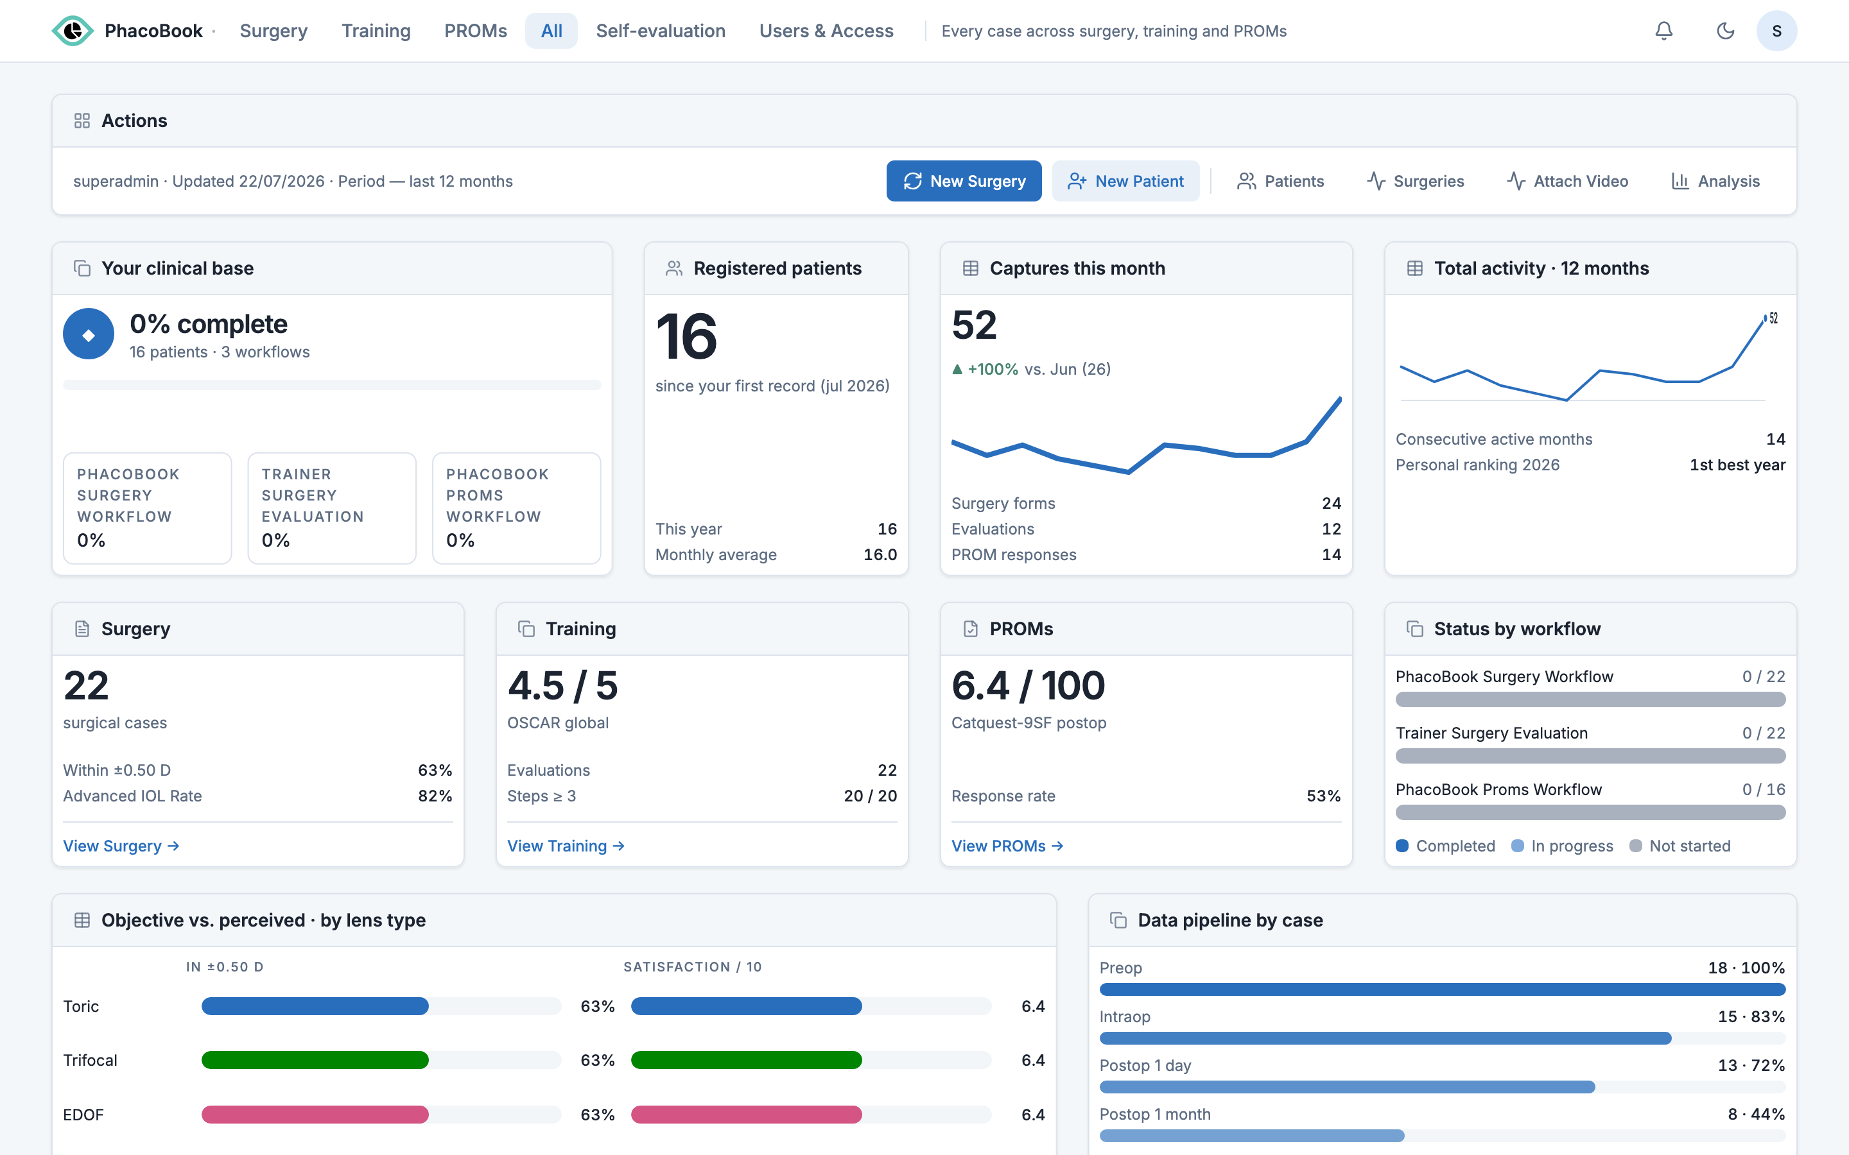
Task: Open the Surgery tab
Action: coord(273,31)
